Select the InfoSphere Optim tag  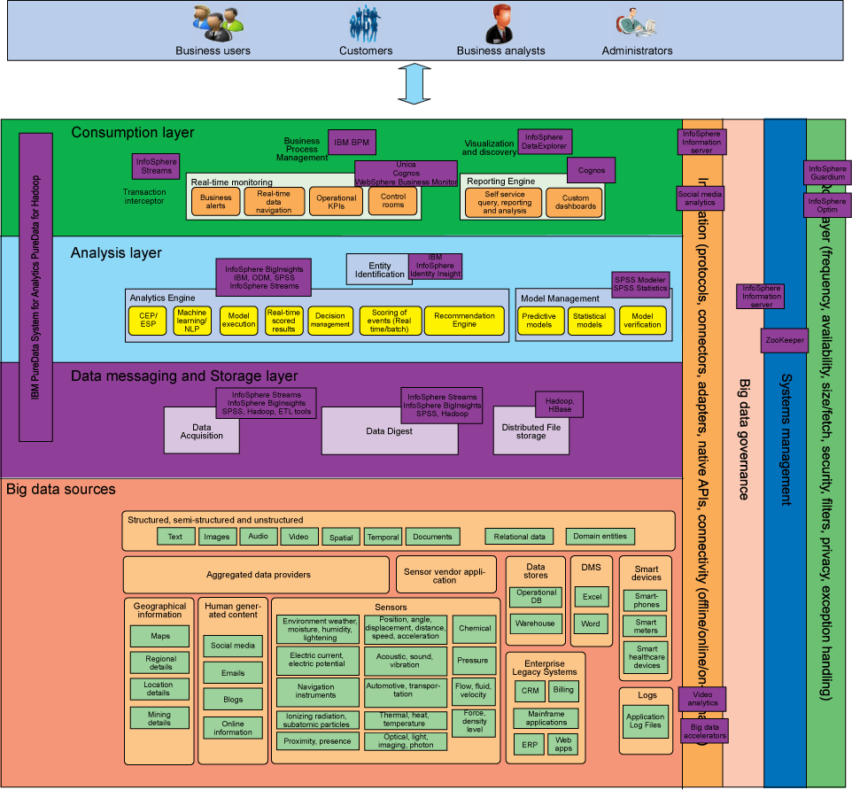[x=827, y=205]
